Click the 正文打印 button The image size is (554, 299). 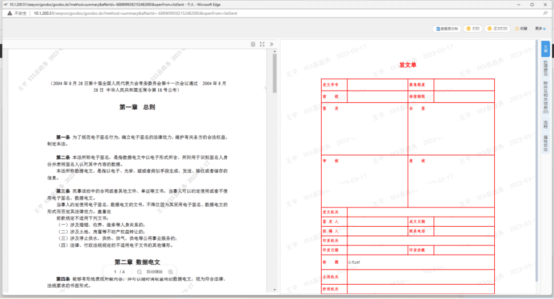pos(497,28)
